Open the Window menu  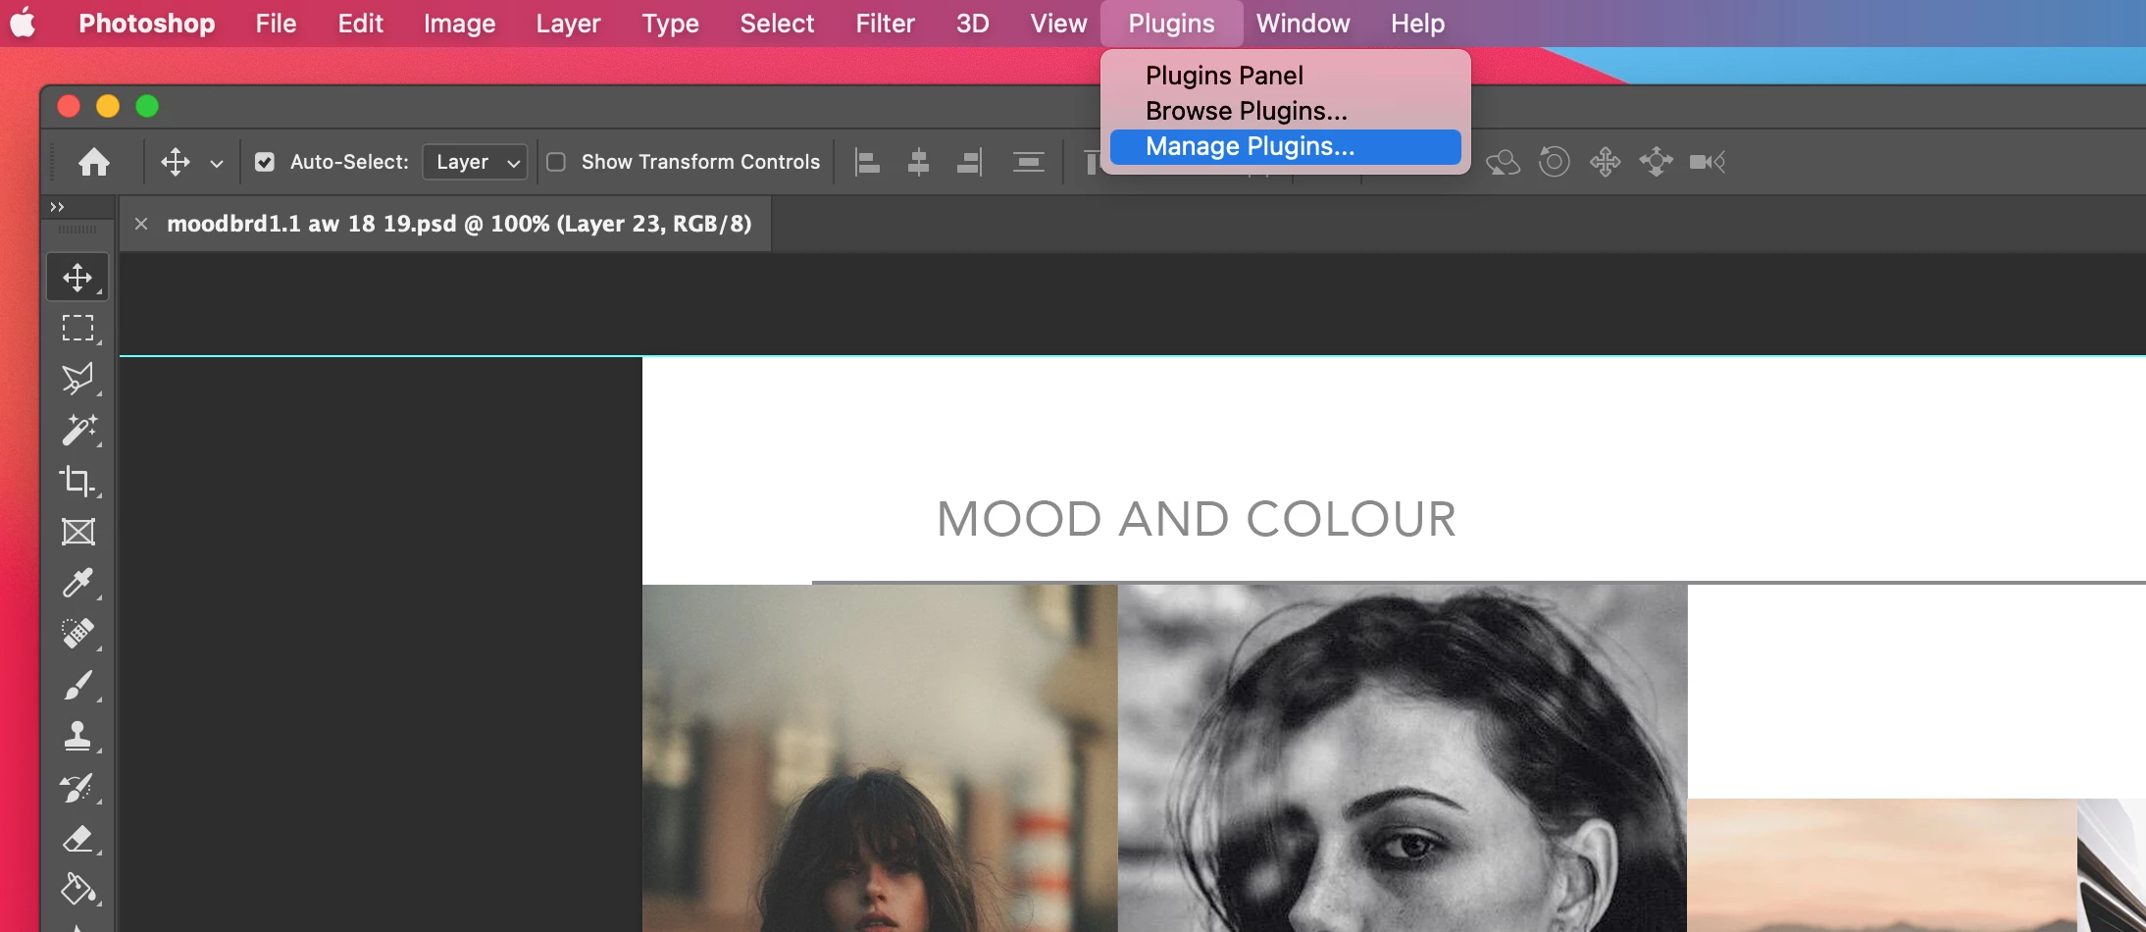click(x=1303, y=24)
